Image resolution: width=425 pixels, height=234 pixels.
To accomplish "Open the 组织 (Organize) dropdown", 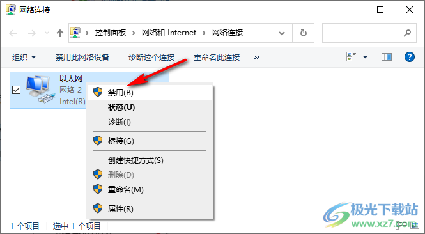I will [x=24, y=57].
